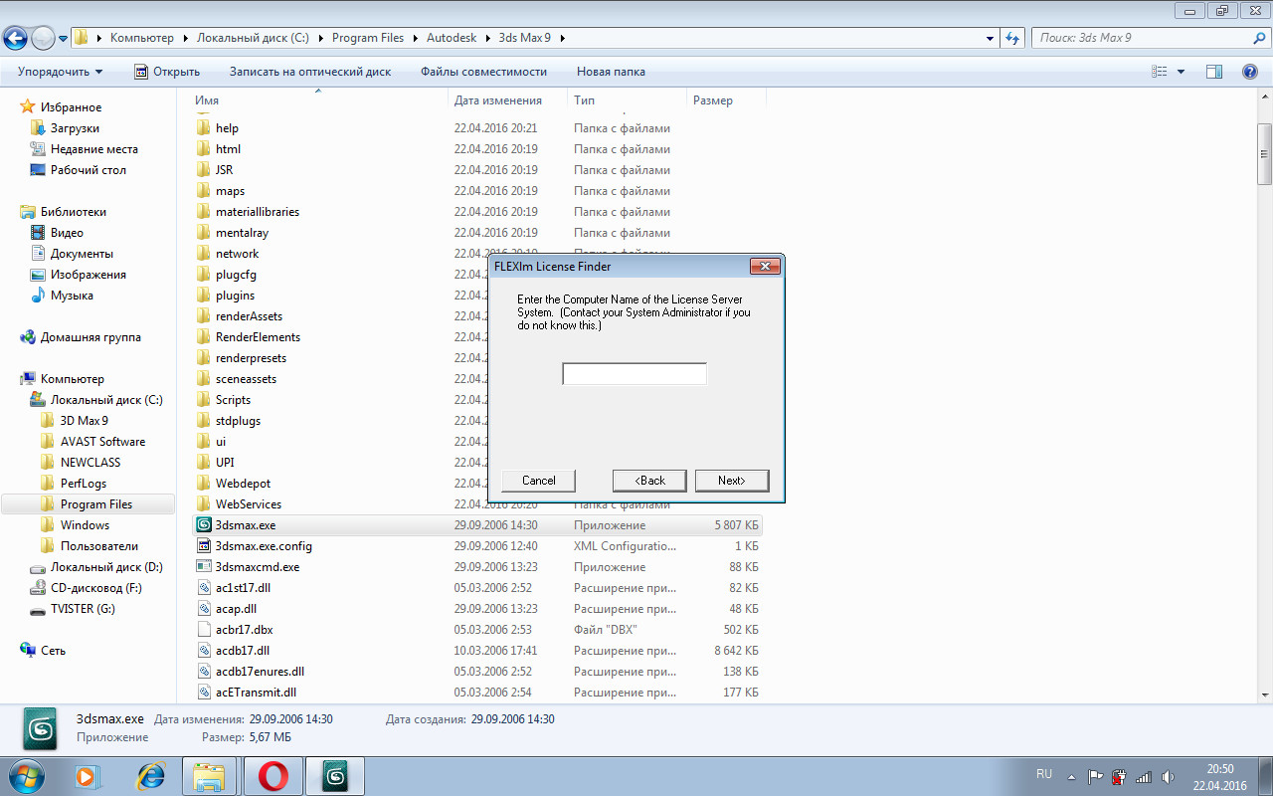The height and width of the screenshot is (796, 1273).
Task: Click the 3dsmax.exe.config file icon
Action: 204,546
